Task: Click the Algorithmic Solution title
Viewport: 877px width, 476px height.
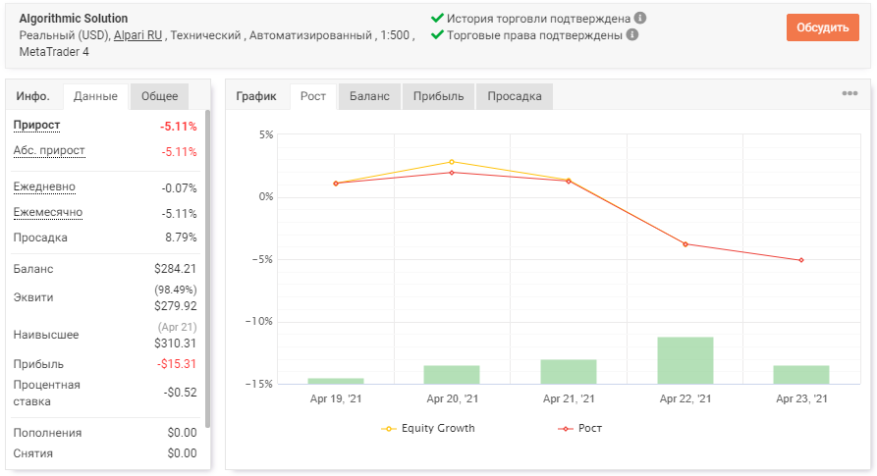Action: point(74,19)
